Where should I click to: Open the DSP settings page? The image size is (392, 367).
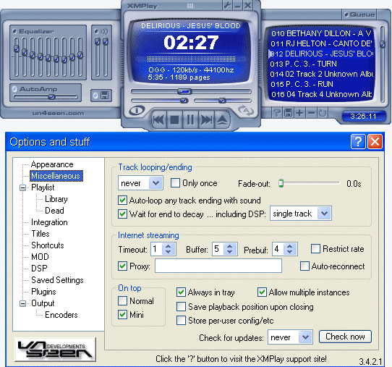pyautogui.click(x=39, y=268)
